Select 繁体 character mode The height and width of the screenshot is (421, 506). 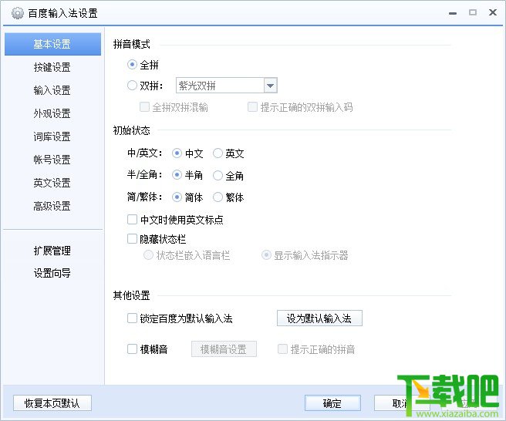218,197
